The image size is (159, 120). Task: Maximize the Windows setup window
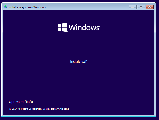141,7
